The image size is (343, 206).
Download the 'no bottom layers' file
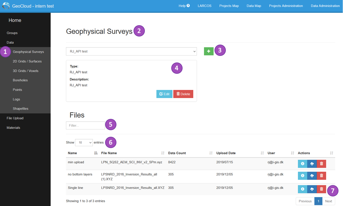coord(312,176)
